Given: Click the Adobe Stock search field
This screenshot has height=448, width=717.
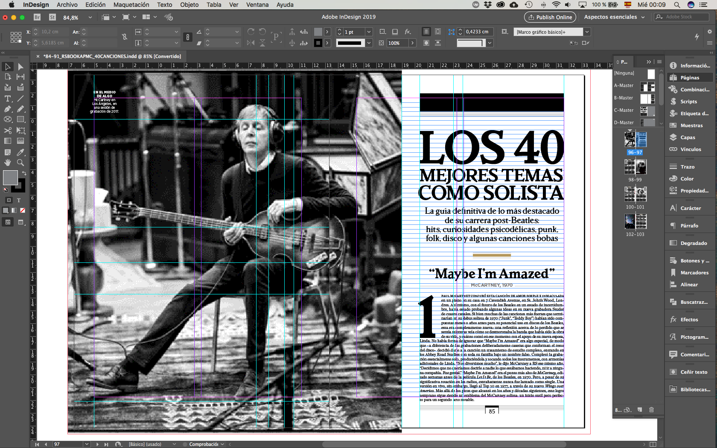Looking at the screenshot, I should [682, 17].
